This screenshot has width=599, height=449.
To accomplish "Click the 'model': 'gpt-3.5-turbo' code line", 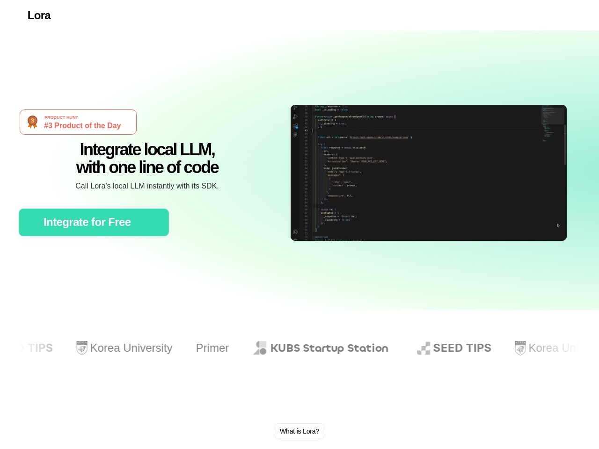I will click(343, 172).
